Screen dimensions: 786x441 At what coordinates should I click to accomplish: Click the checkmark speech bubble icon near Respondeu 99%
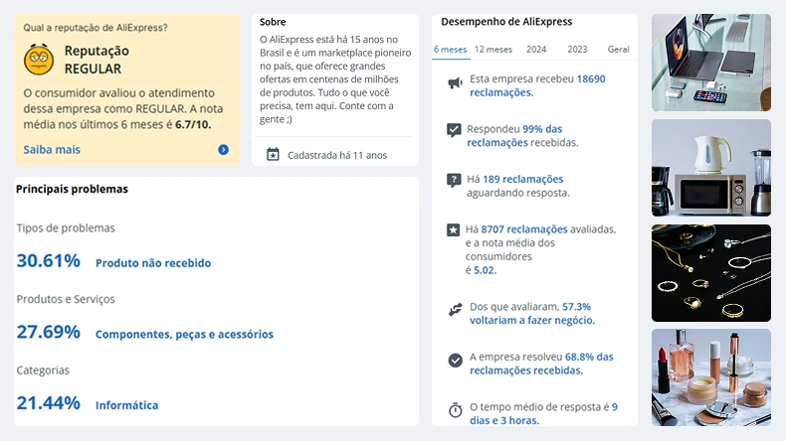pos(454,130)
